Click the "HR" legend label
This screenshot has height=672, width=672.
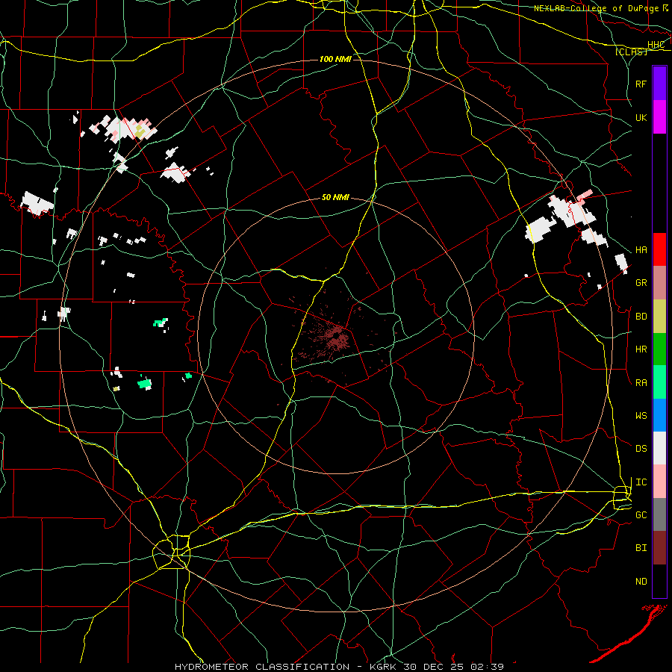[x=641, y=349]
